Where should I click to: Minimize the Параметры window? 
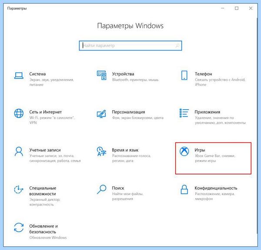(x=223, y=8)
